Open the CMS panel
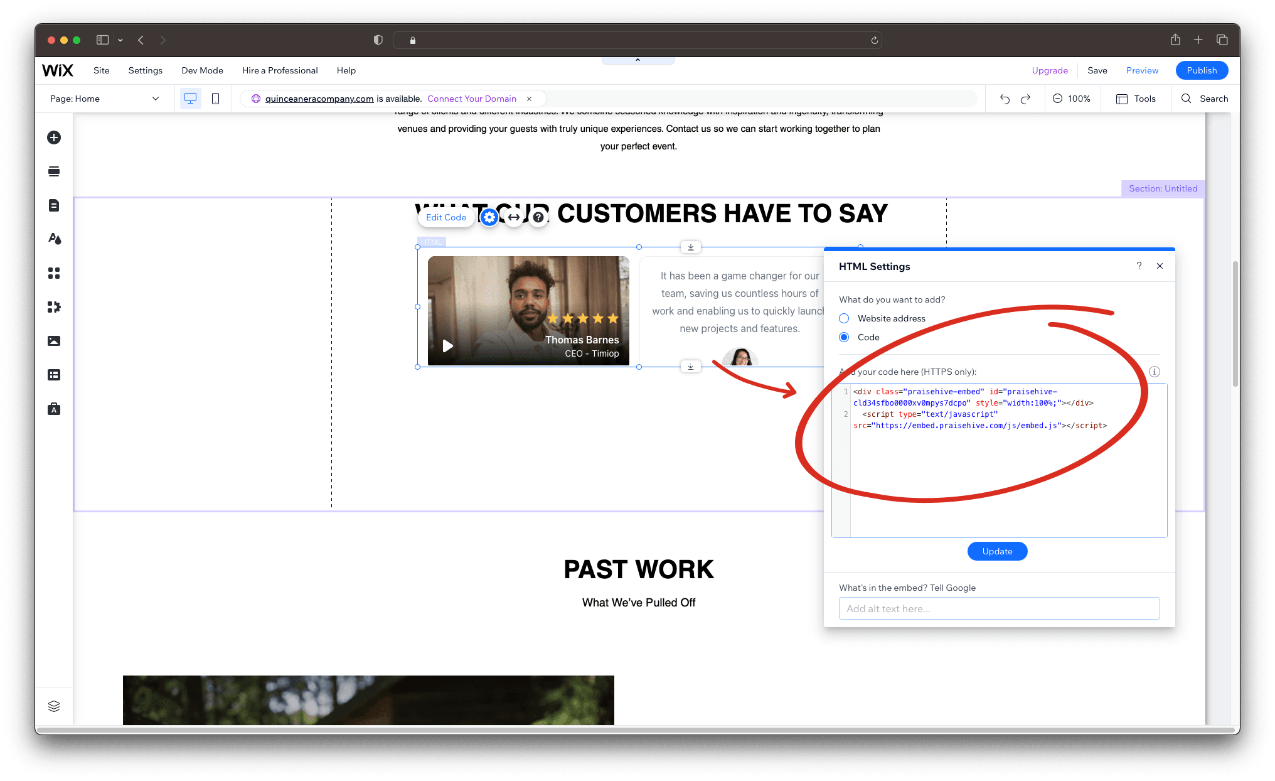1275x781 pixels. point(54,375)
